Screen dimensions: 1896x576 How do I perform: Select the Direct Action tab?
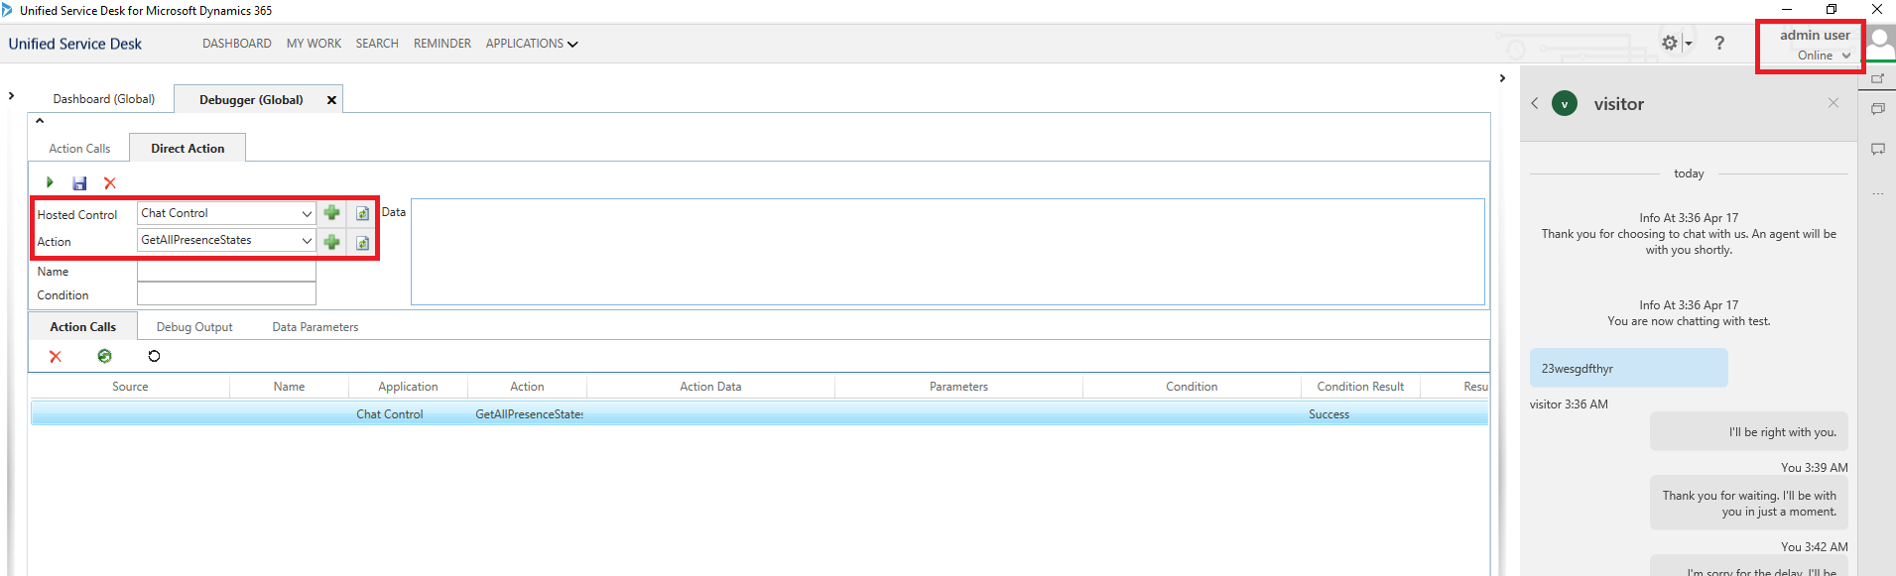pyautogui.click(x=188, y=149)
